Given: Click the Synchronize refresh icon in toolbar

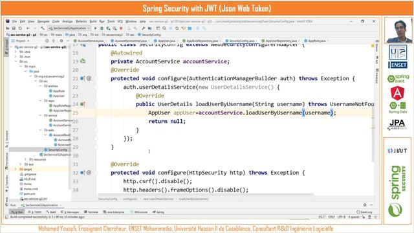Looking at the screenshot, I should coord(20,28).
